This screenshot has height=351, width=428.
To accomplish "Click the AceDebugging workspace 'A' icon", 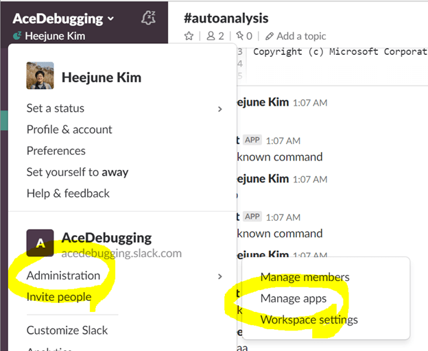I will click(x=40, y=243).
